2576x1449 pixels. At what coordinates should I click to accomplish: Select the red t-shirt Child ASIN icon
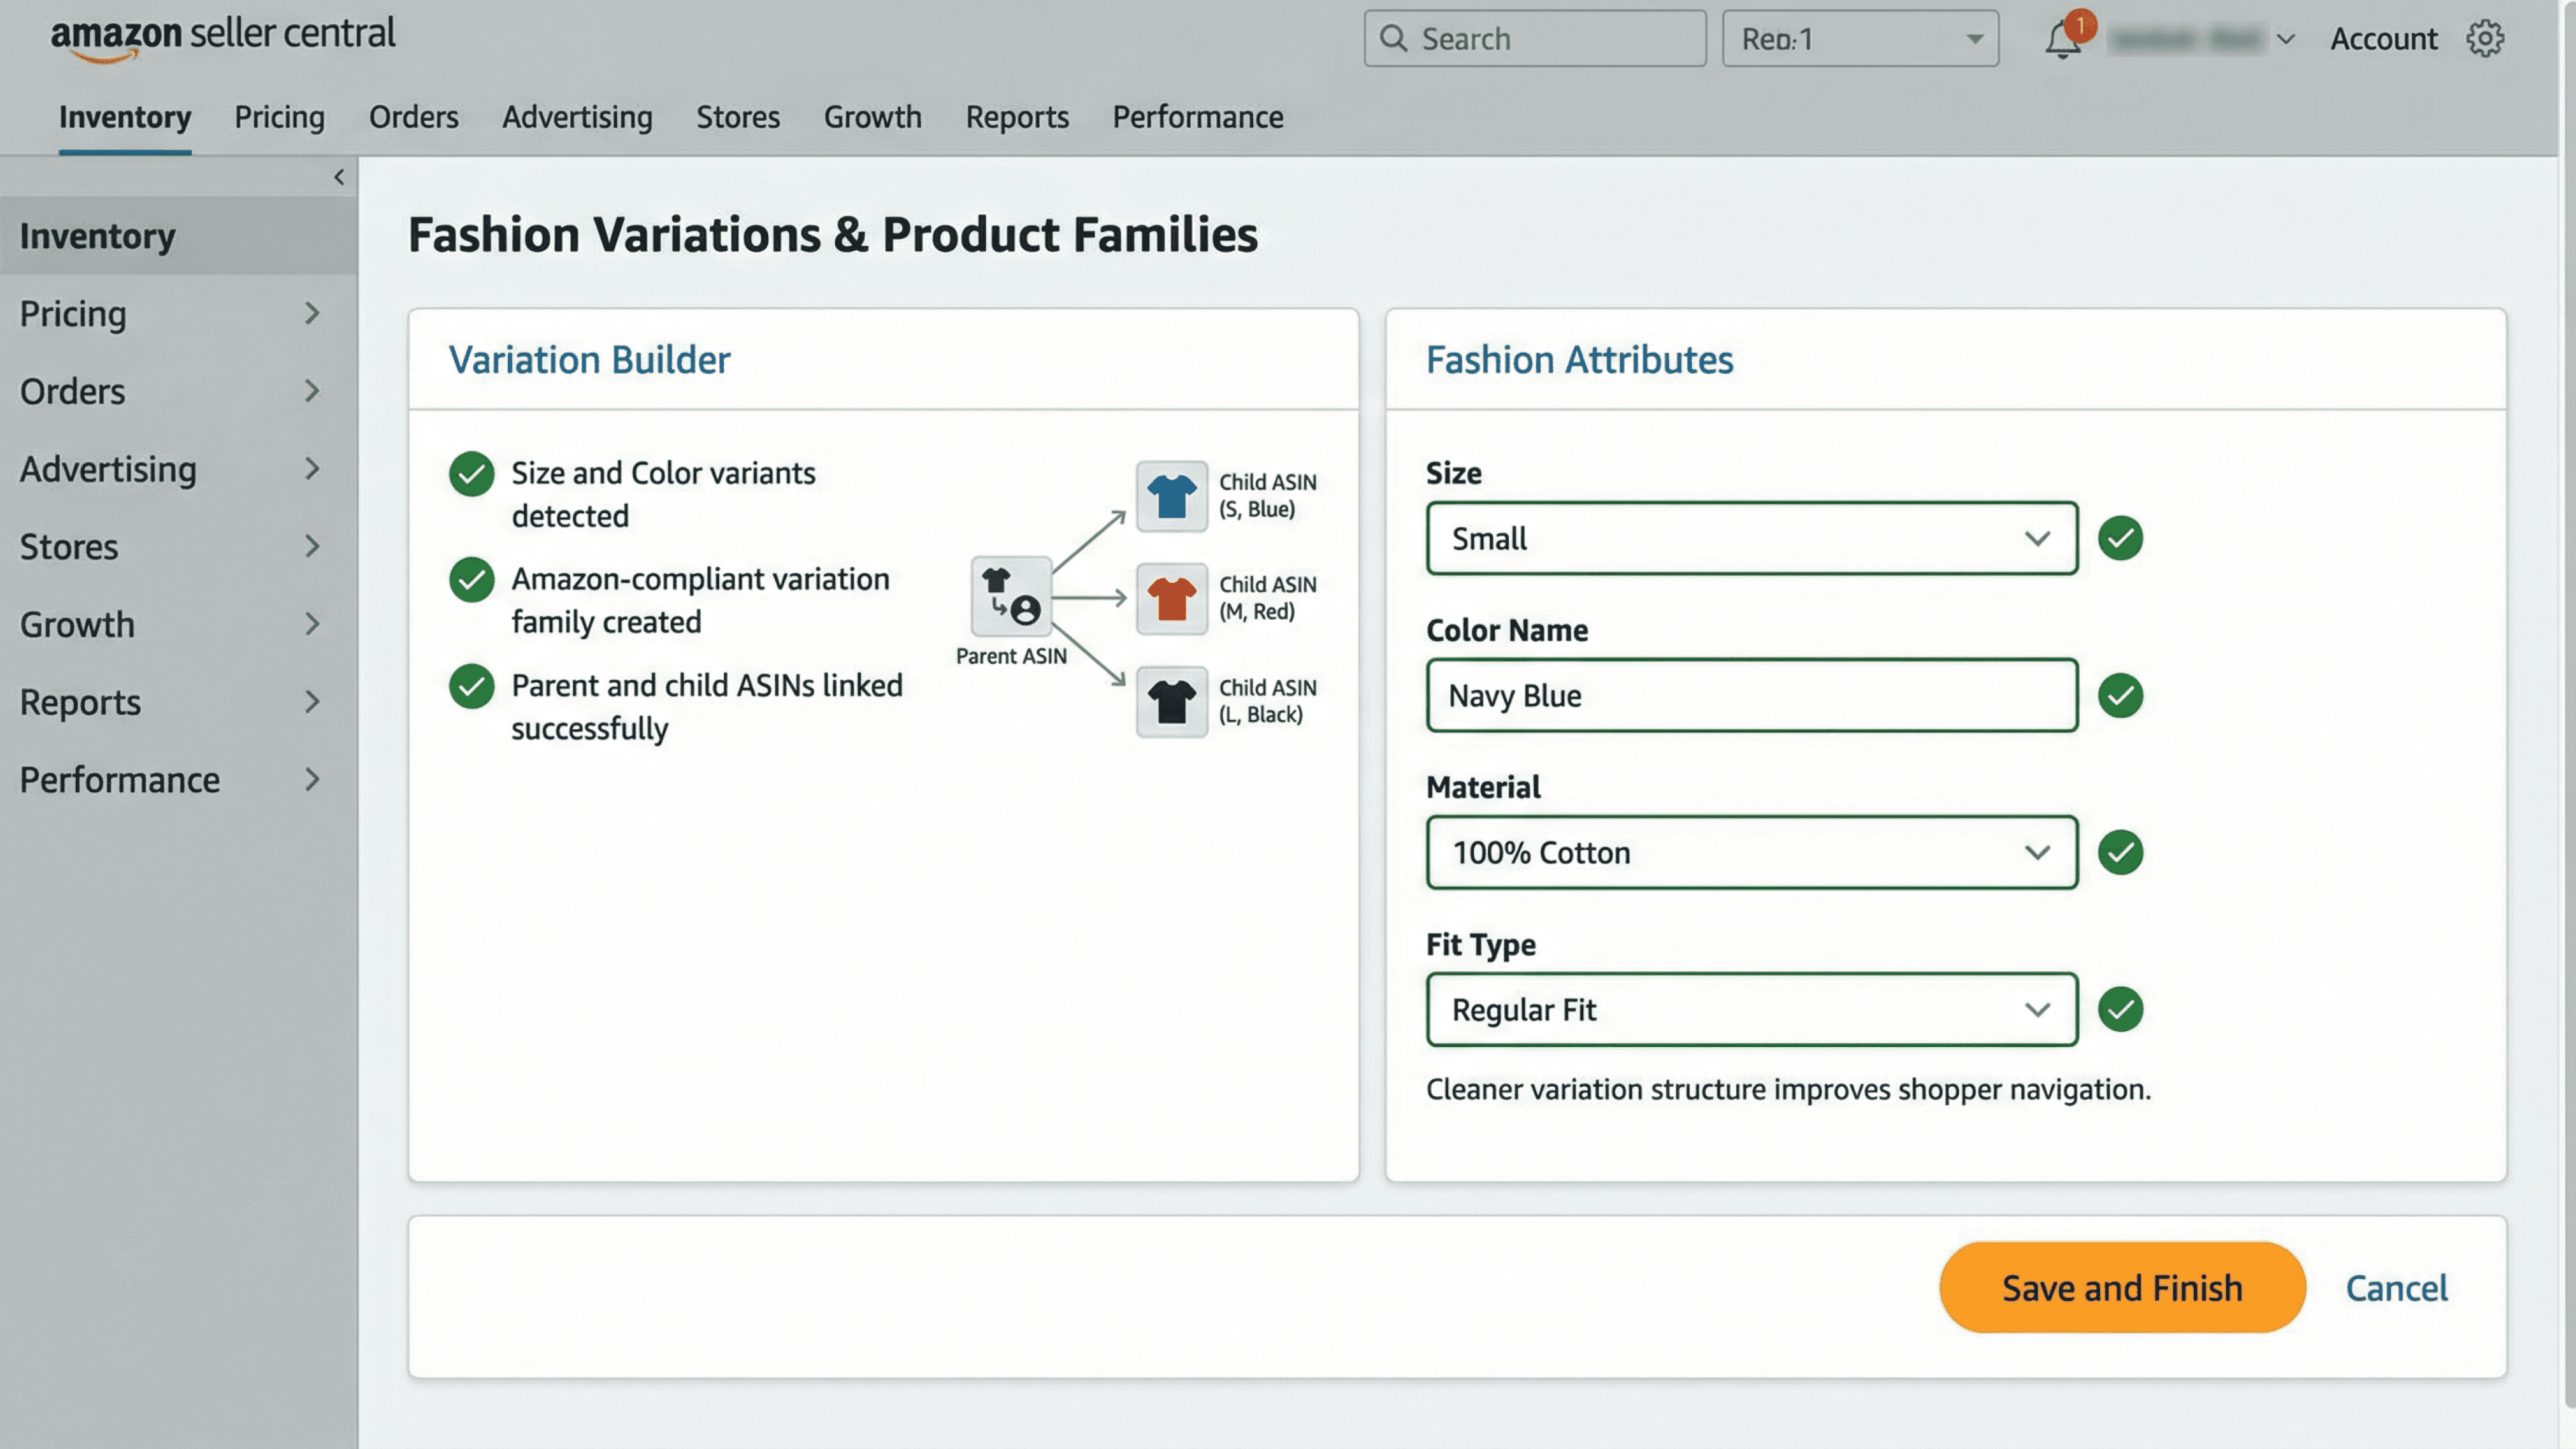tap(1171, 599)
